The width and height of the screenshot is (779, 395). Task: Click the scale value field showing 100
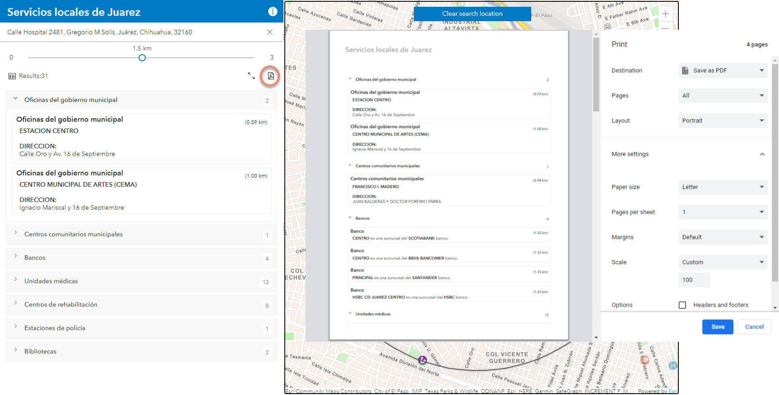pyautogui.click(x=694, y=280)
